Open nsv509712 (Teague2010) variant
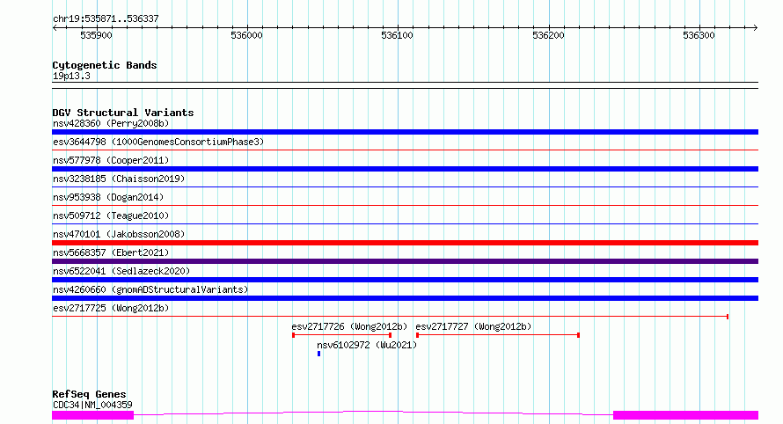 (111, 216)
